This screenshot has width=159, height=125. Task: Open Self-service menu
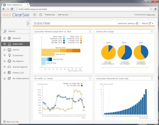[x=63, y=15]
